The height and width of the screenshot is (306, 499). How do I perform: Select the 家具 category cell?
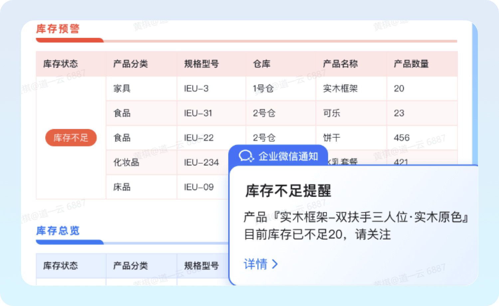click(x=122, y=88)
